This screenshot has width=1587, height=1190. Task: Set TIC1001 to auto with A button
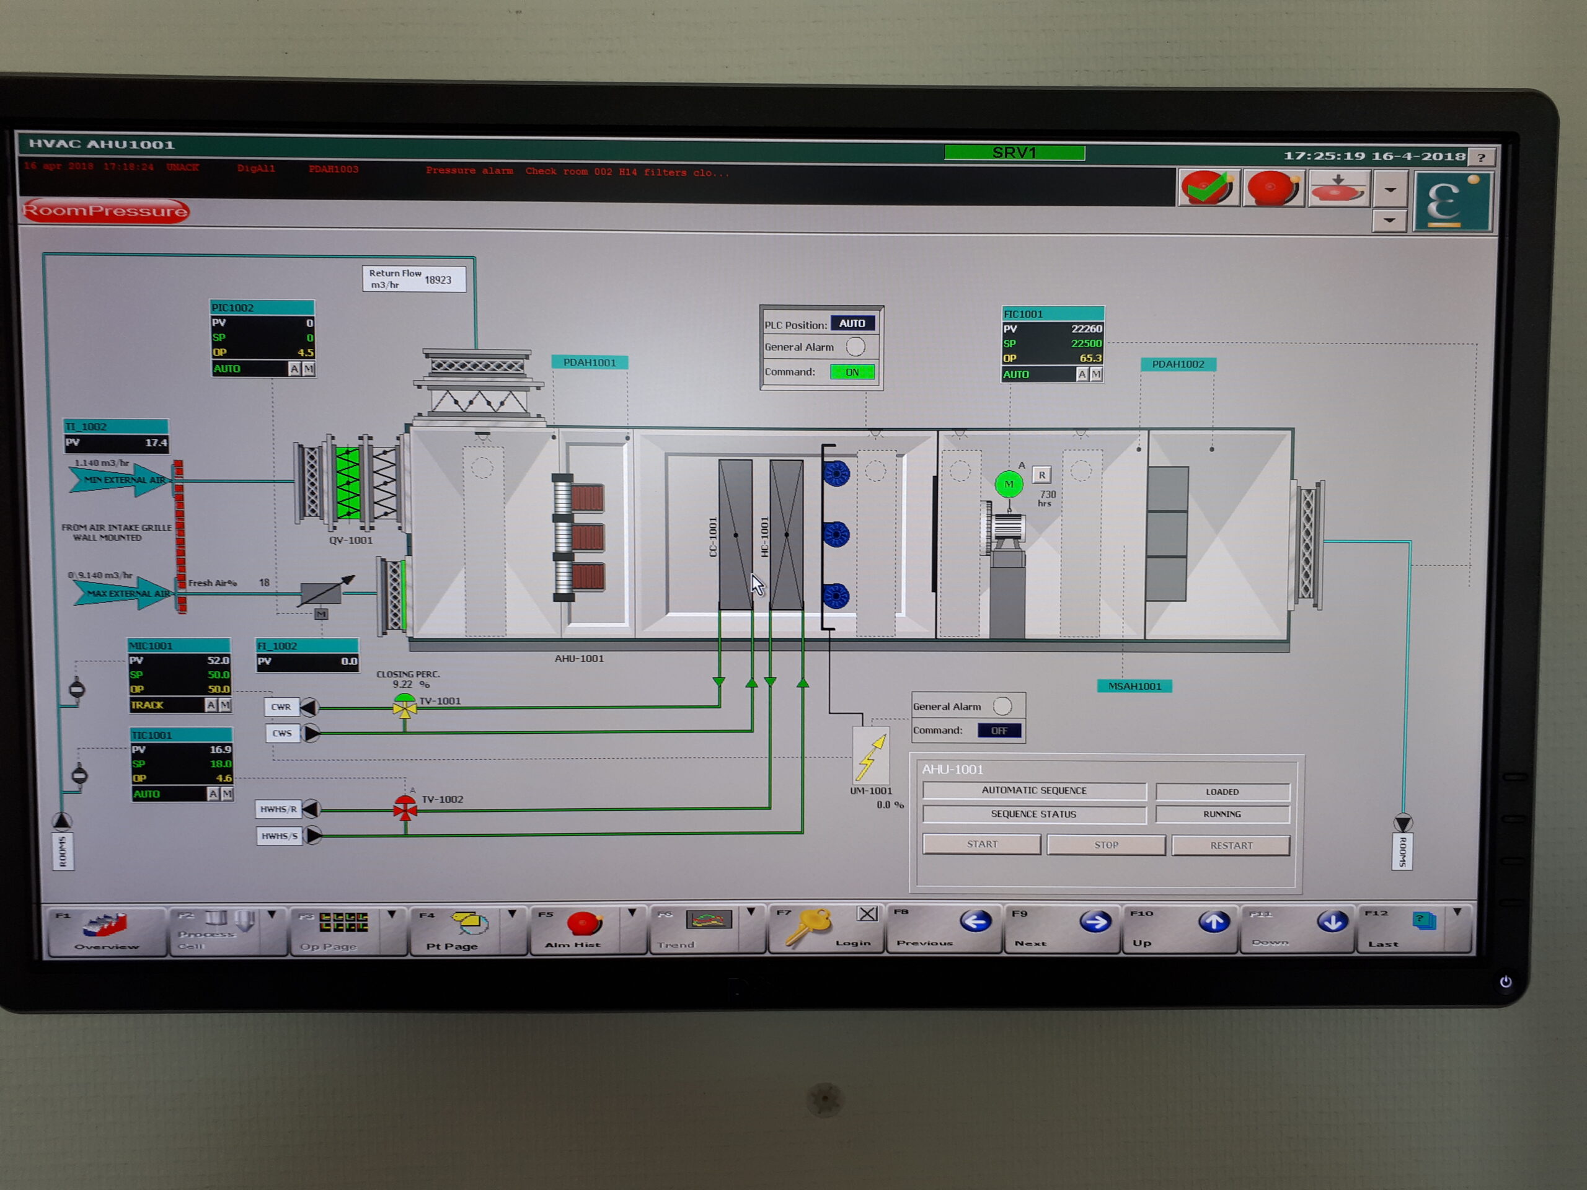[213, 794]
